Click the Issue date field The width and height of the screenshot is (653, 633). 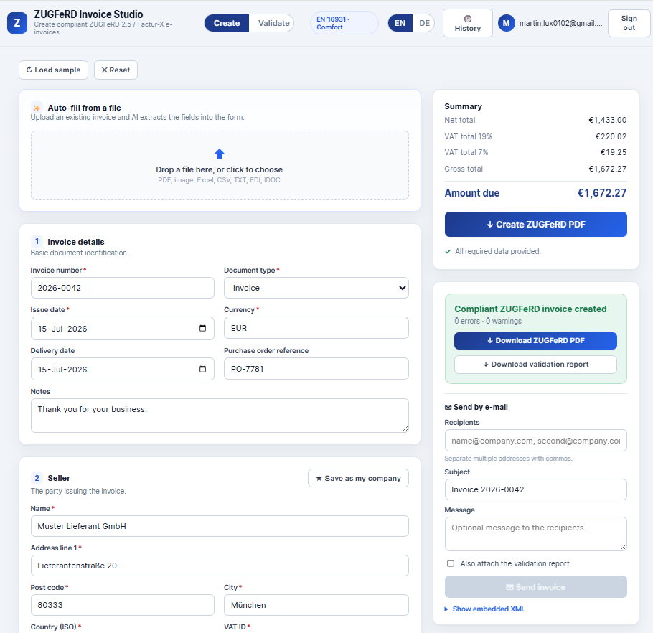coord(123,328)
